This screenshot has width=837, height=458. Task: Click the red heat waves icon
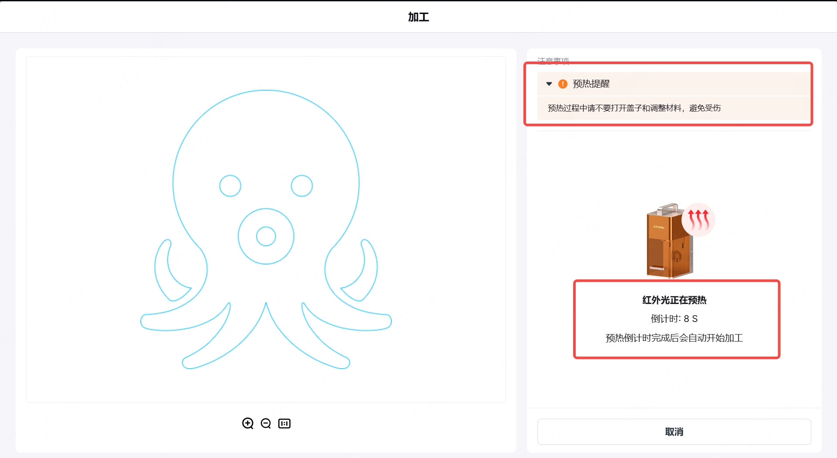tap(698, 219)
